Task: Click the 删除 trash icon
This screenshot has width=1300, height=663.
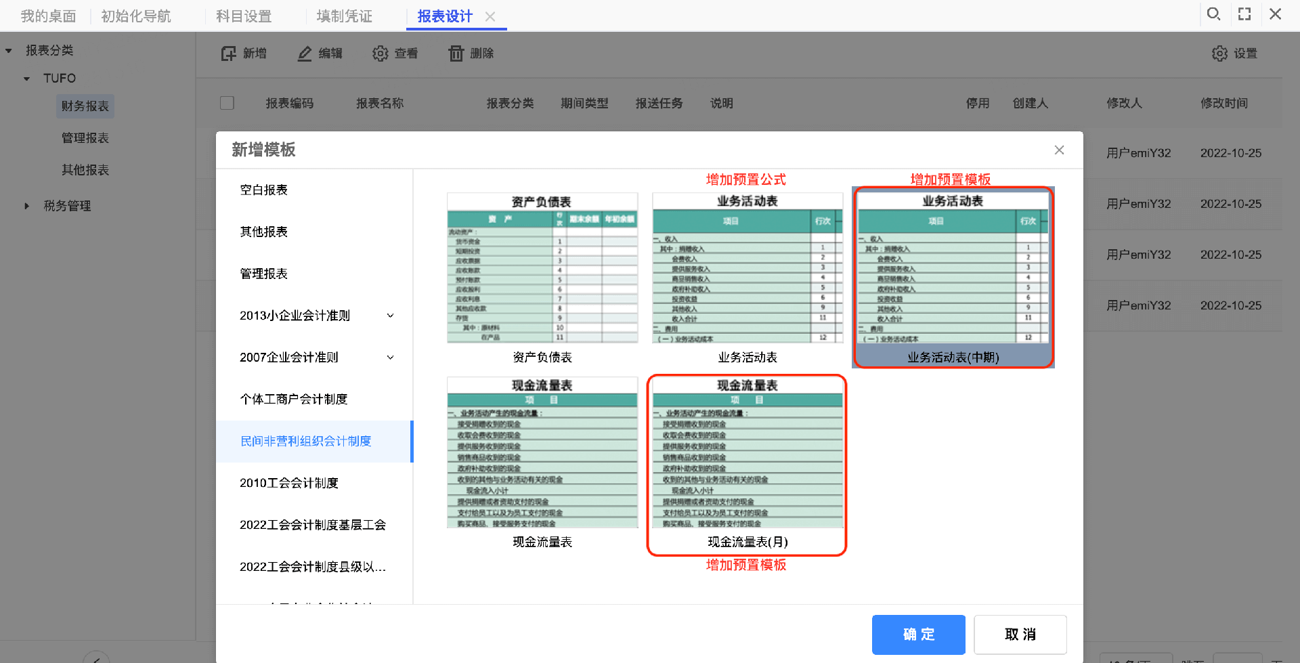Action: click(x=456, y=54)
